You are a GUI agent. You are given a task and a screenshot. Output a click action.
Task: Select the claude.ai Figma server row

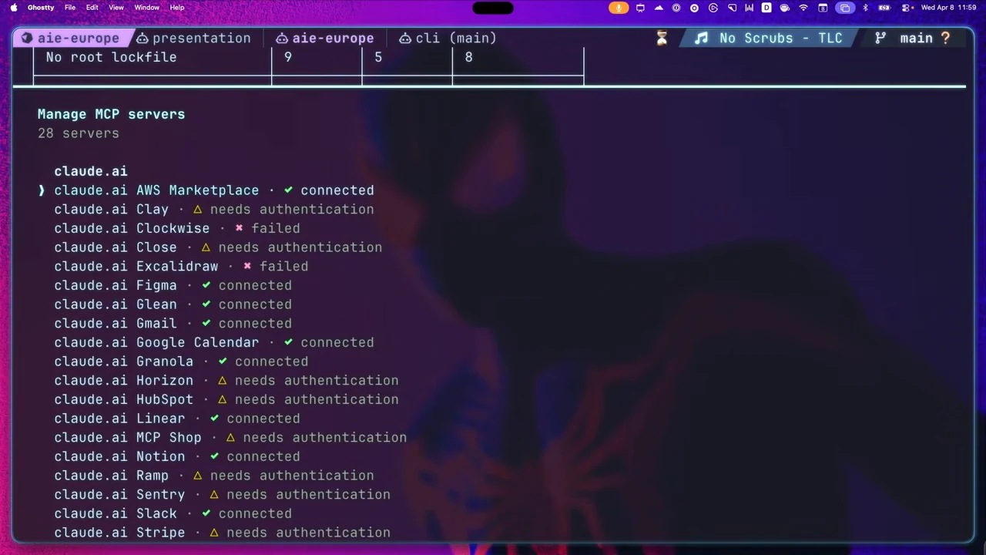tap(173, 285)
